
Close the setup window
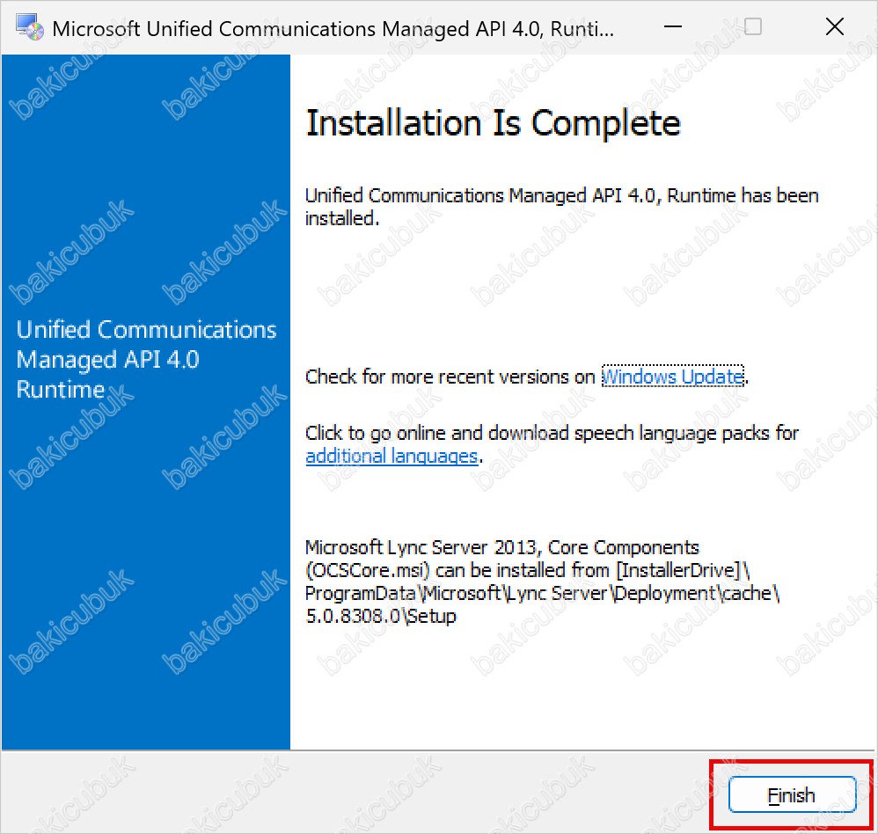(x=834, y=27)
